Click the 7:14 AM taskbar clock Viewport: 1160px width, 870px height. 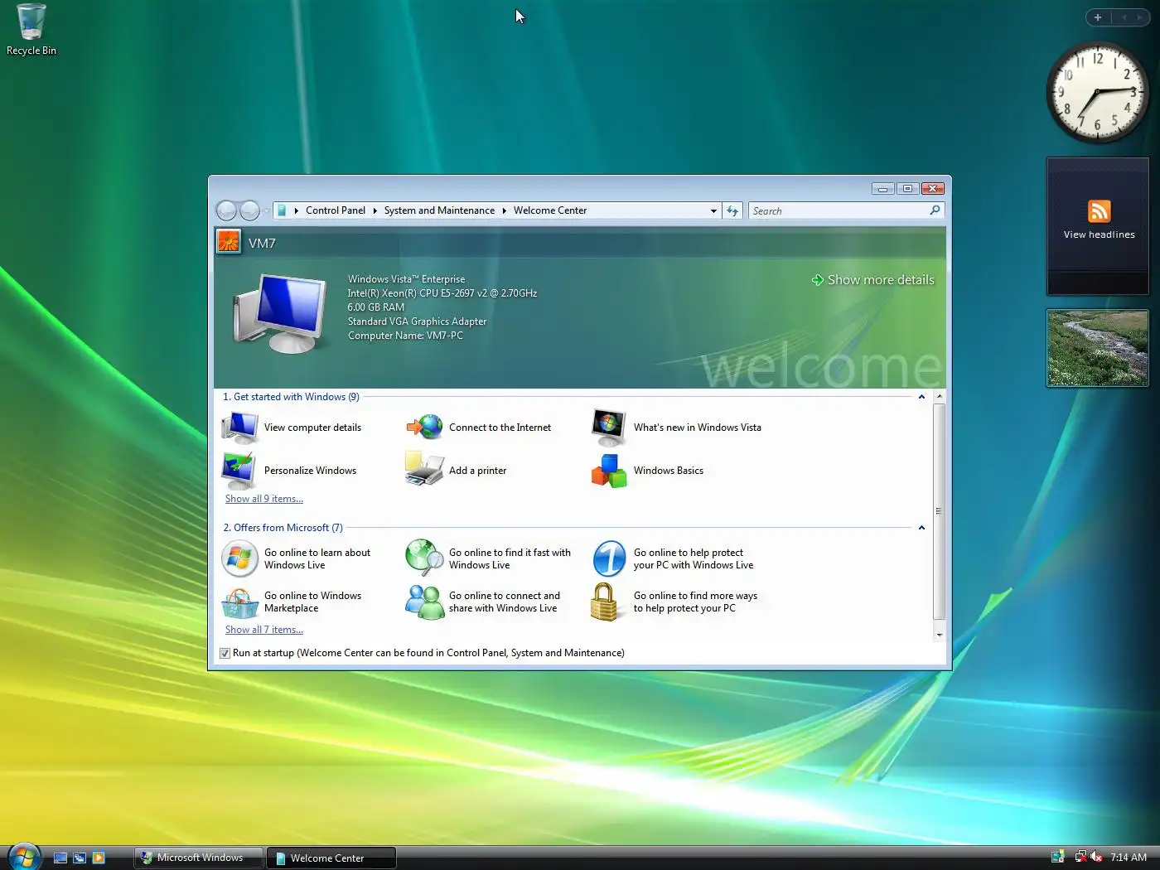(1129, 858)
